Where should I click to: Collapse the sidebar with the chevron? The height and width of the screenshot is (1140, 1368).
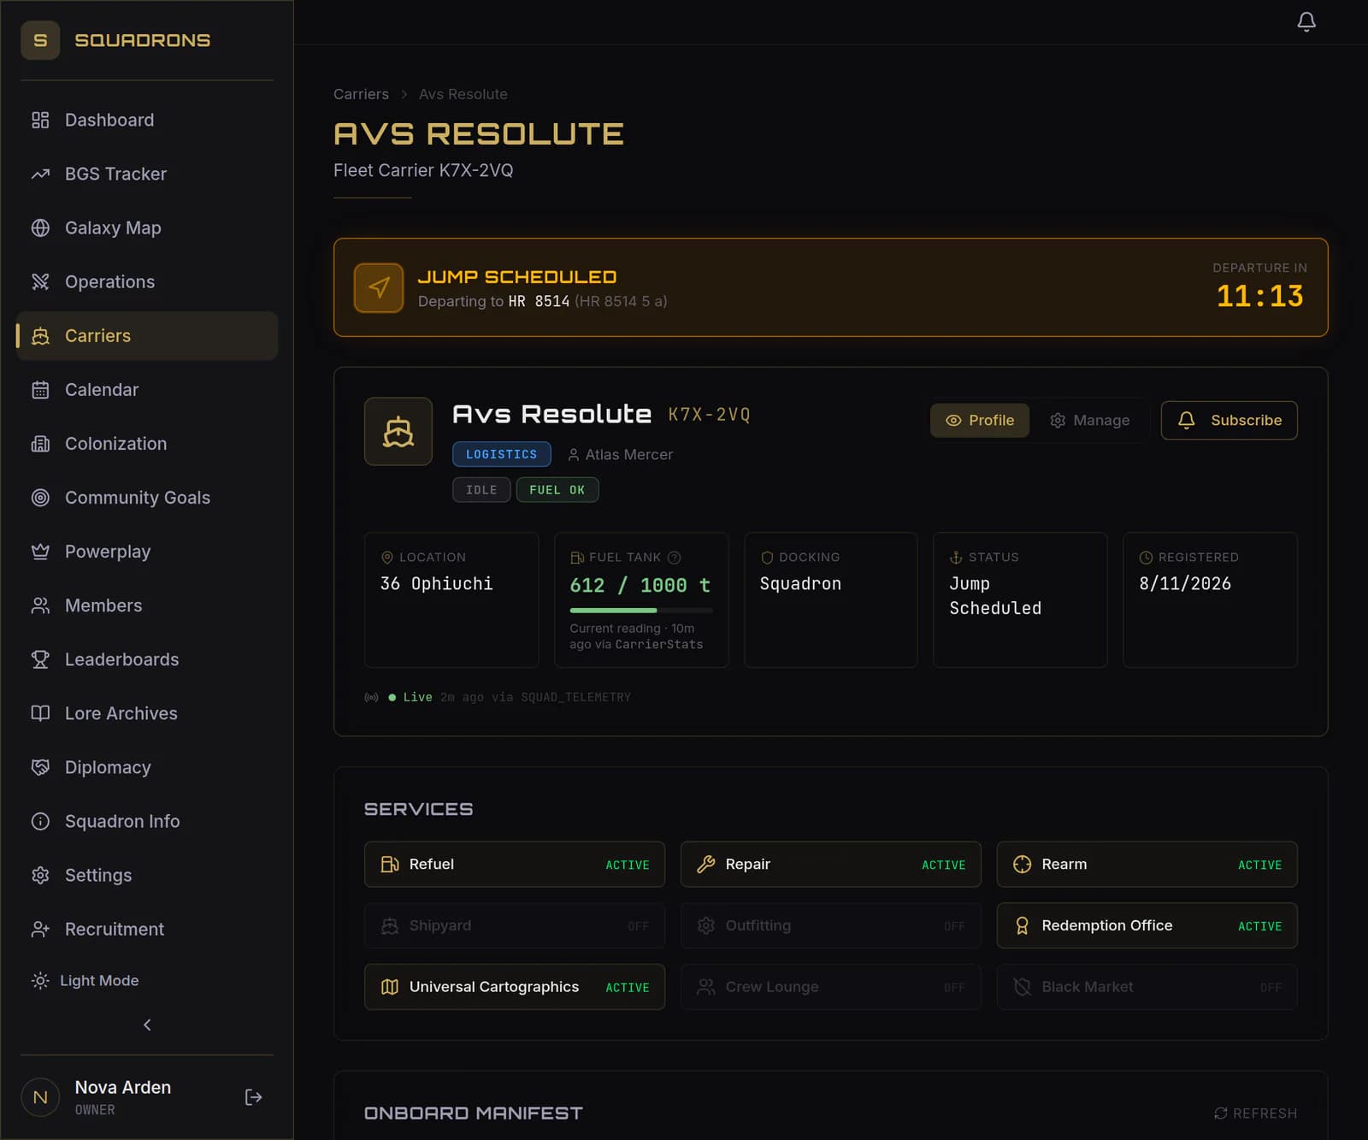pyautogui.click(x=147, y=1025)
